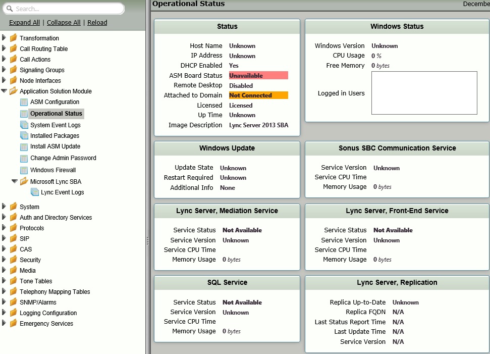Viewport: 490px width, 354px height.
Task: Select Change Admin Password item
Action: coord(63,158)
